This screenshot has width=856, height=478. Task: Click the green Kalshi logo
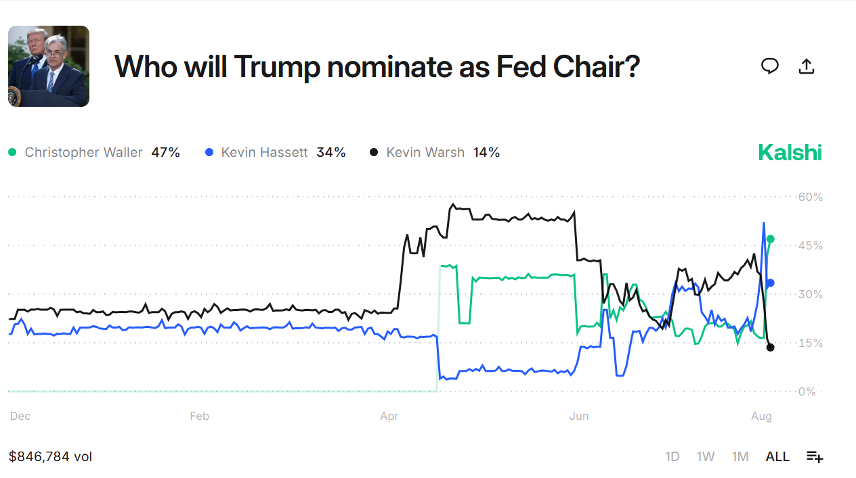(790, 153)
